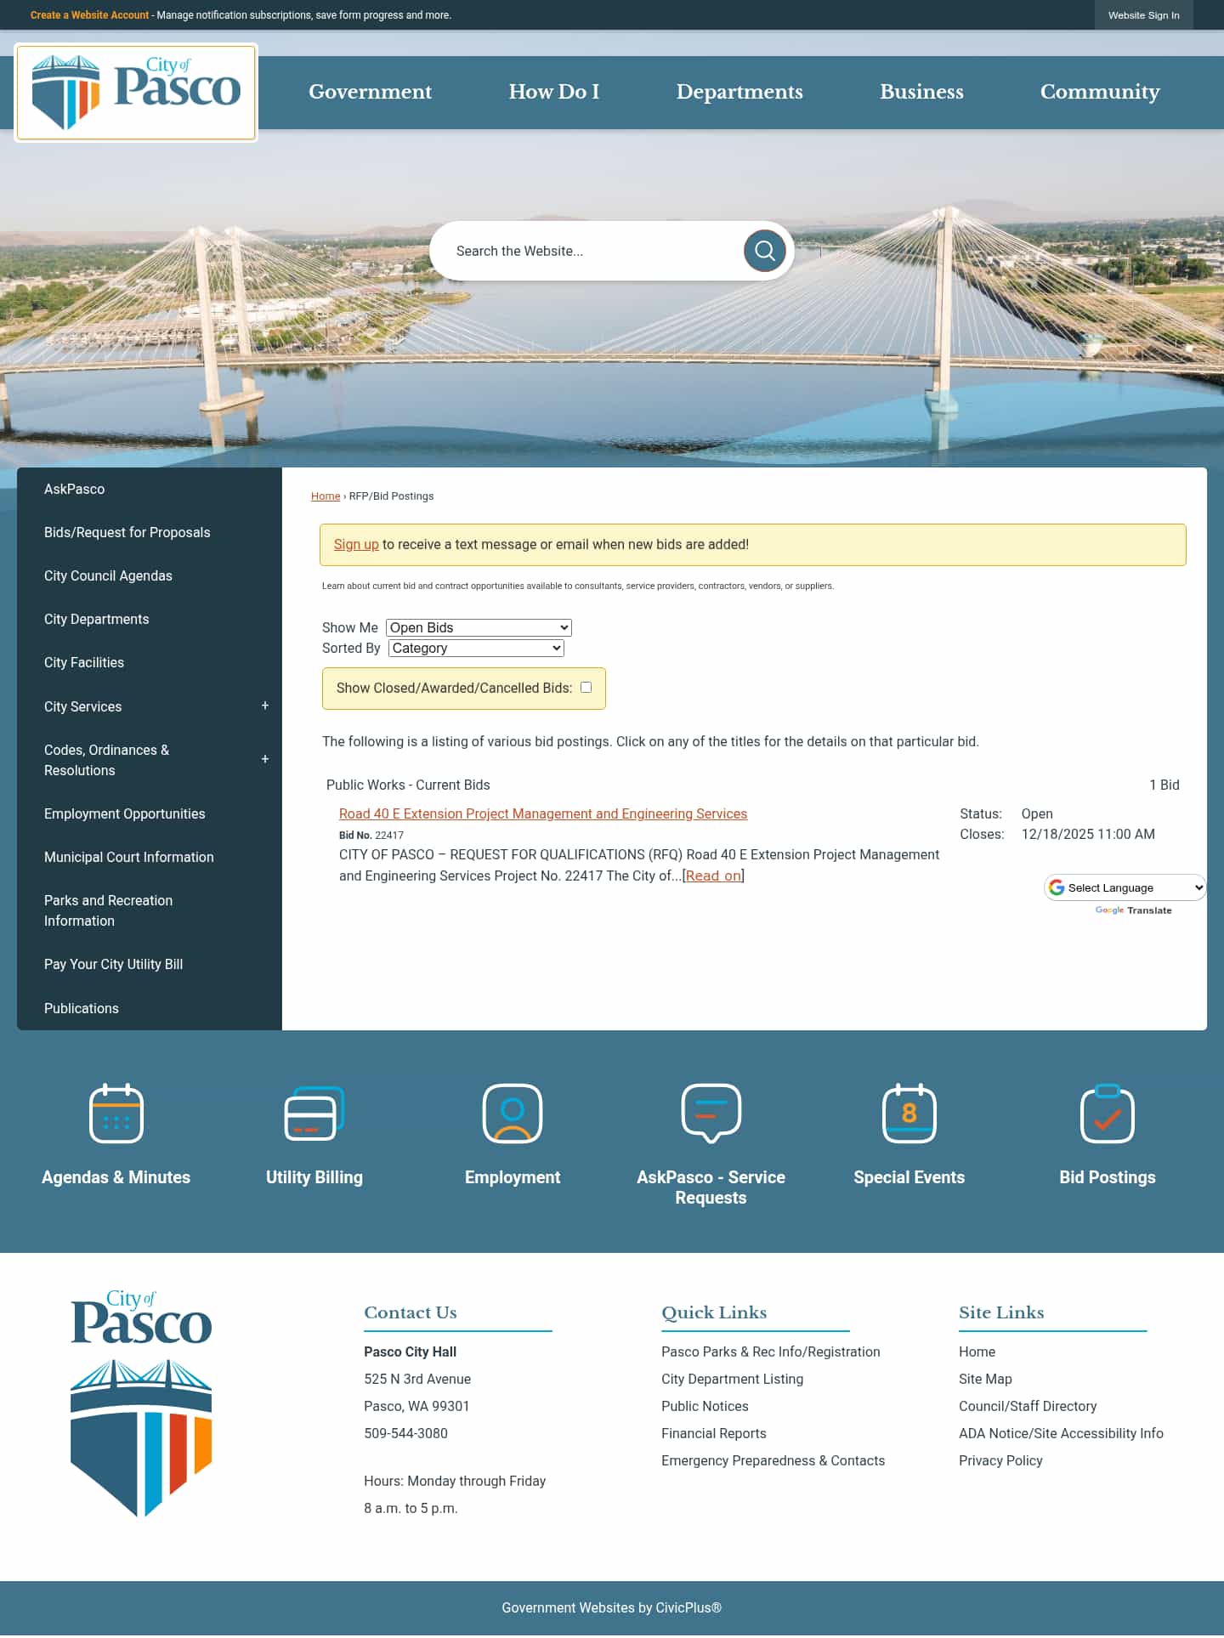The image size is (1224, 1638).
Task: Open Road 40 E Extension Project bid
Action: pyautogui.click(x=543, y=814)
